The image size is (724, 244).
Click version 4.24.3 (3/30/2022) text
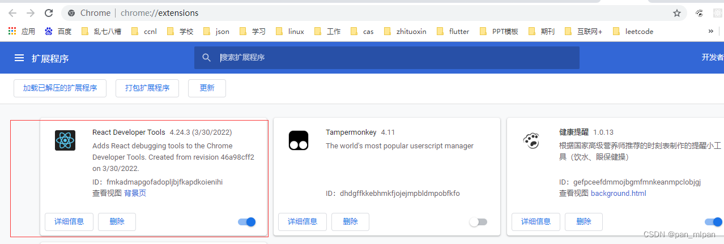click(201, 132)
